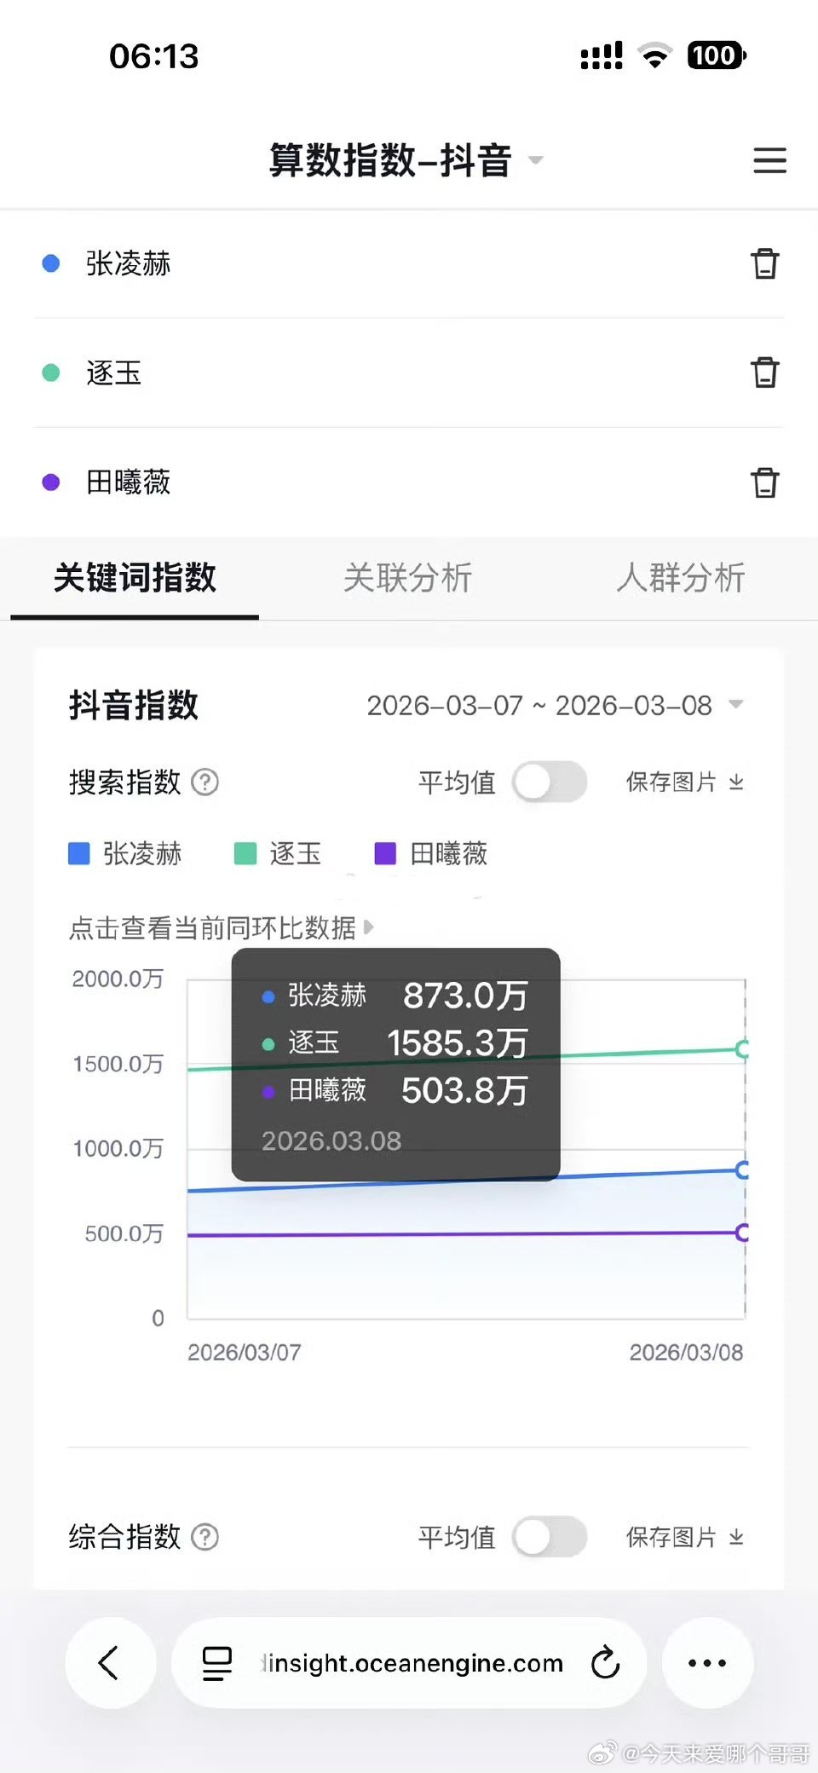
Task: Open the hamburger menu icon
Action: [x=769, y=160]
